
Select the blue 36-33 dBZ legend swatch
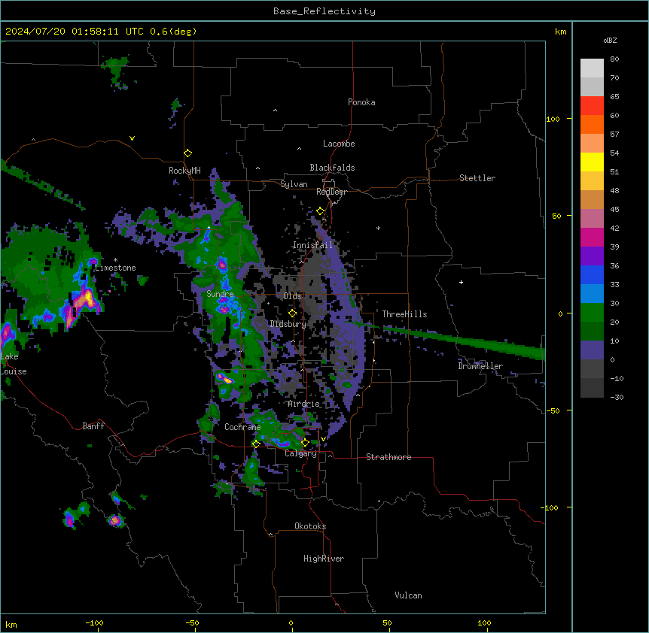pyautogui.click(x=592, y=274)
